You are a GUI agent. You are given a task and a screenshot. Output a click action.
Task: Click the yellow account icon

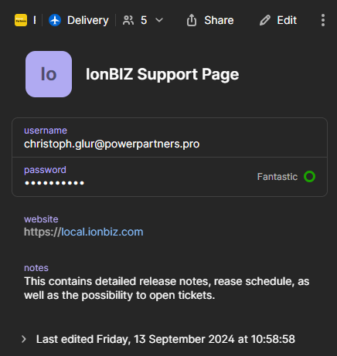(21, 20)
